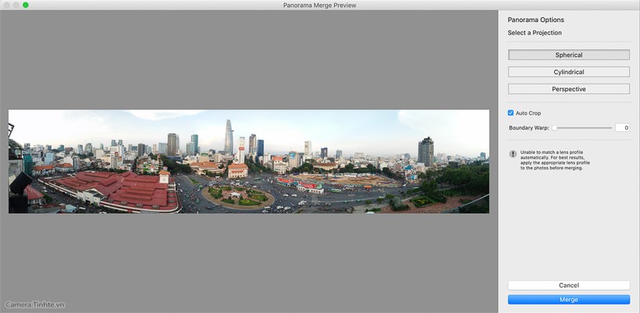Click the lens profile warning icon
The height and width of the screenshot is (313, 640).
513,155
